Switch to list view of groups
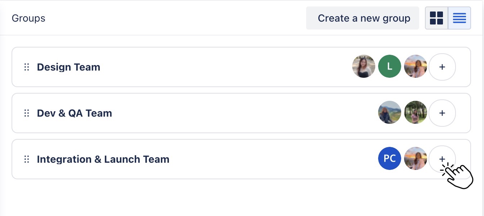 (460, 18)
